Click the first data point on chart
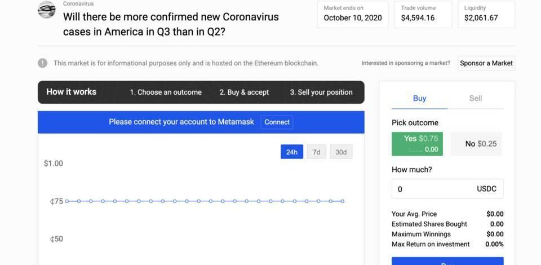 click(x=67, y=201)
